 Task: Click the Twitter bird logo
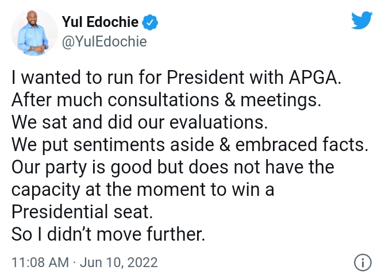[361, 20]
